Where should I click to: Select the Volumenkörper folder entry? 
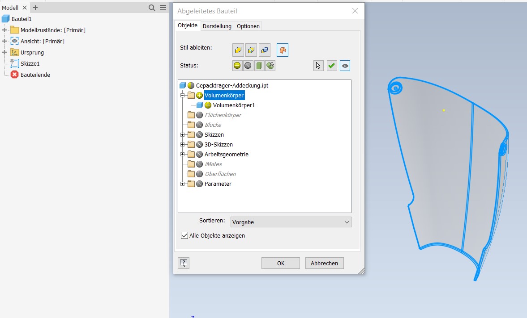pos(224,96)
